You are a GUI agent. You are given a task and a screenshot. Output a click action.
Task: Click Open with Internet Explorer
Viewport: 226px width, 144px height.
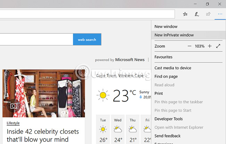[189, 127]
